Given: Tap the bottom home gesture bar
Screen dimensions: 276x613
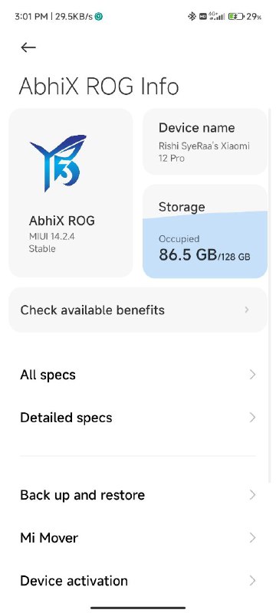Looking at the screenshot, I should [x=138, y=608].
